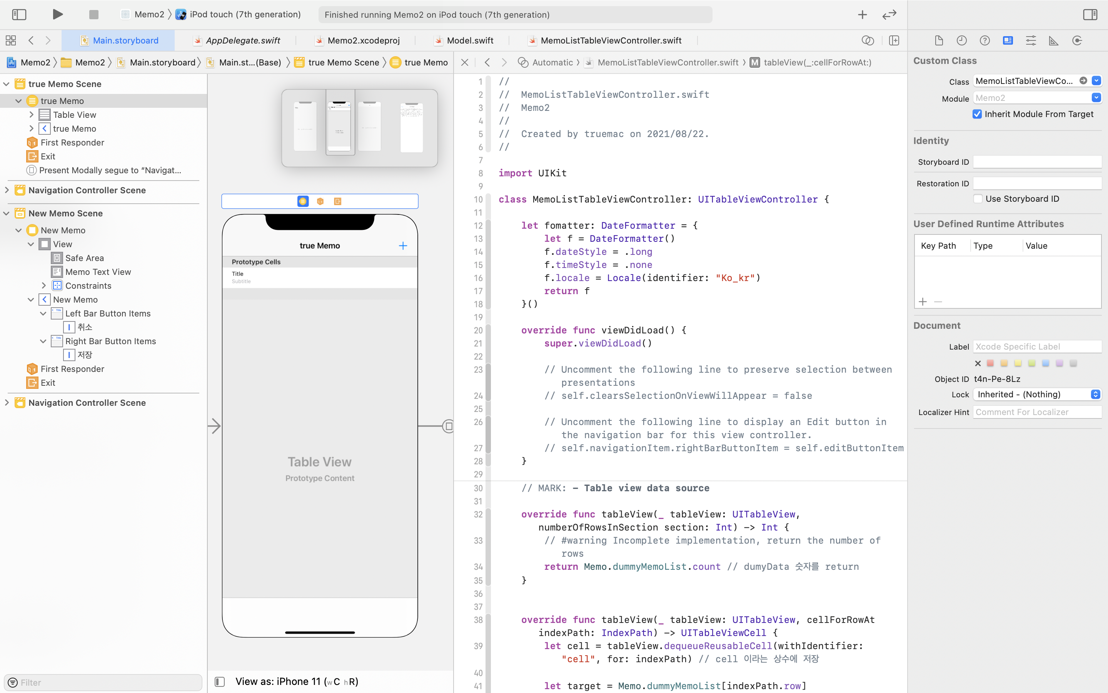This screenshot has width=1108, height=693.
Task: Click View as: iPhone 11 button
Action: point(297,681)
